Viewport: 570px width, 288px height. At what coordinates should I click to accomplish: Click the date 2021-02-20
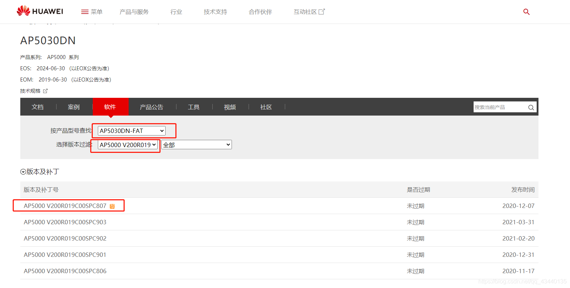(518, 238)
